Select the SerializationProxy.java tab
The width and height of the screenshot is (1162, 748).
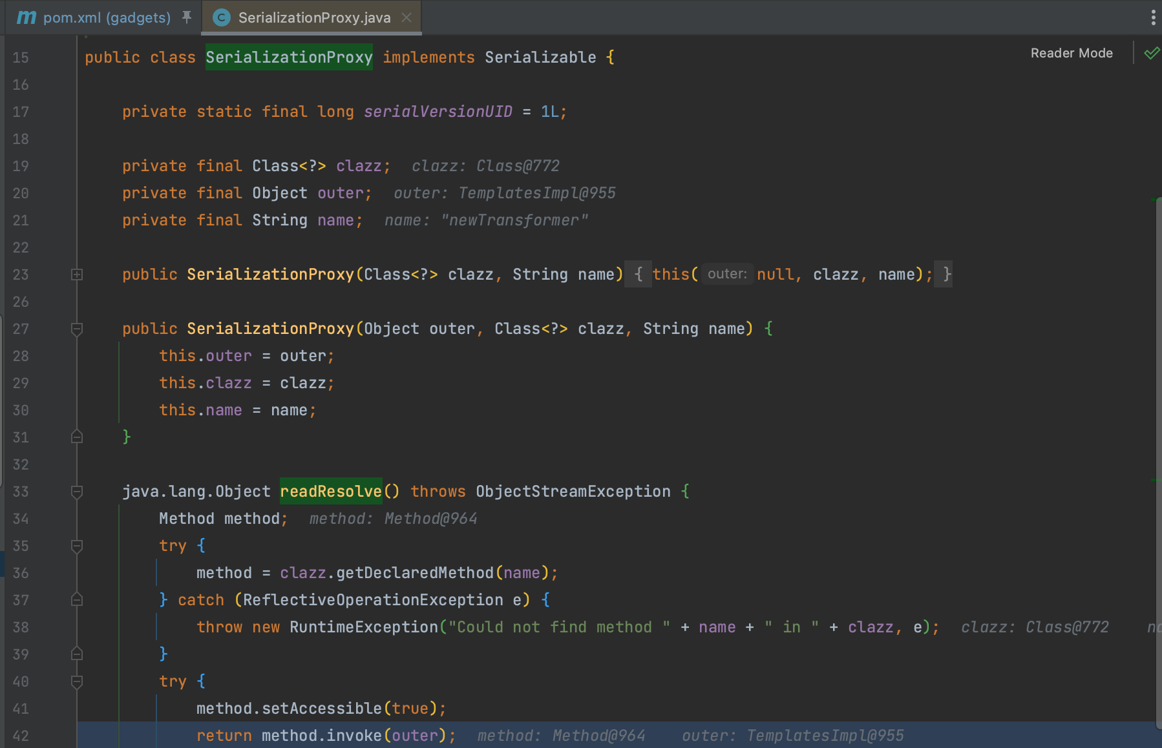[x=314, y=17]
